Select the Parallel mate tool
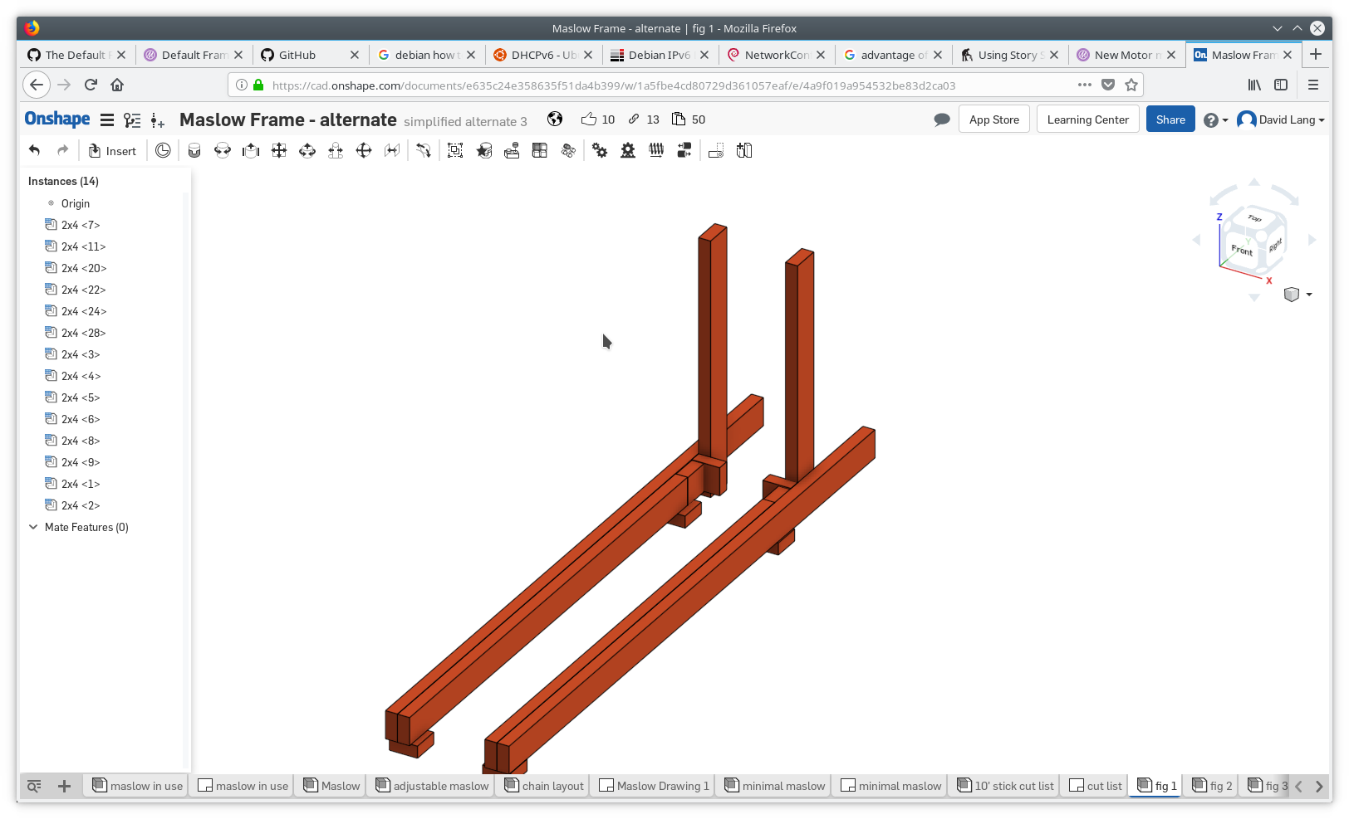The height and width of the screenshot is (819, 1349). click(x=392, y=150)
